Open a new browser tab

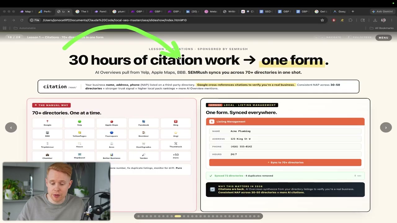(x=353, y=11)
